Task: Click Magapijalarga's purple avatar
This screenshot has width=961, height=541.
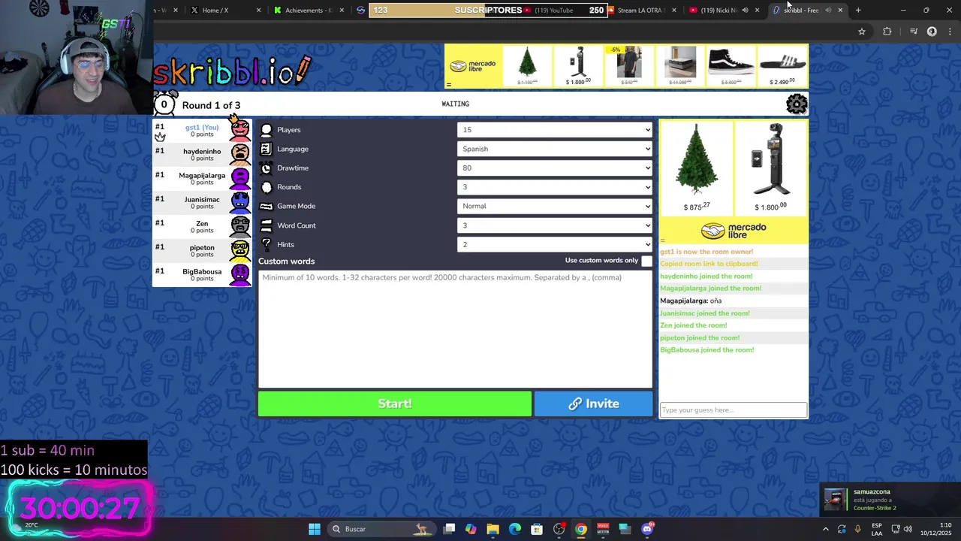Action: pyautogui.click(x=240, y=178)
